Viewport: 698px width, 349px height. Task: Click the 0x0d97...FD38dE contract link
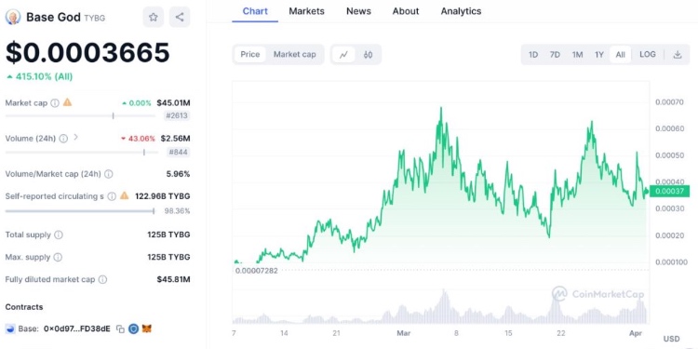point(77,329)
